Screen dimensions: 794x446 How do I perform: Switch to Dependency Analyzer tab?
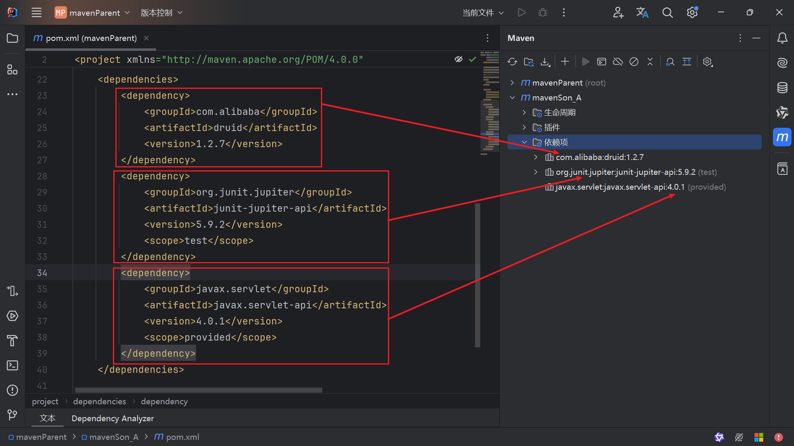coord(112,418)
